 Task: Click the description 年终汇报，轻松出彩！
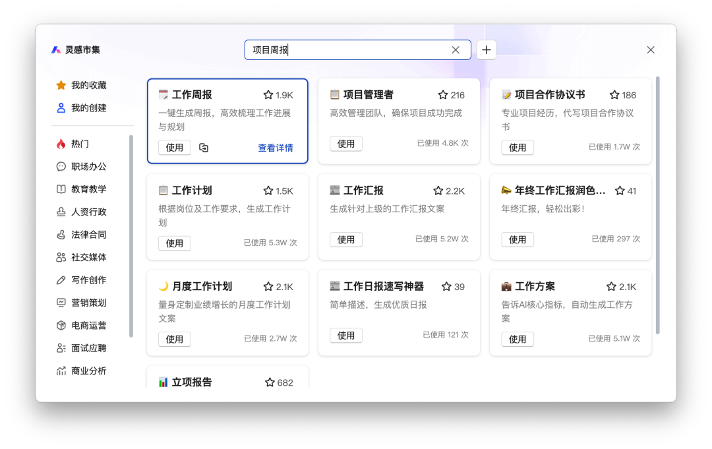[x=543, y=209]
